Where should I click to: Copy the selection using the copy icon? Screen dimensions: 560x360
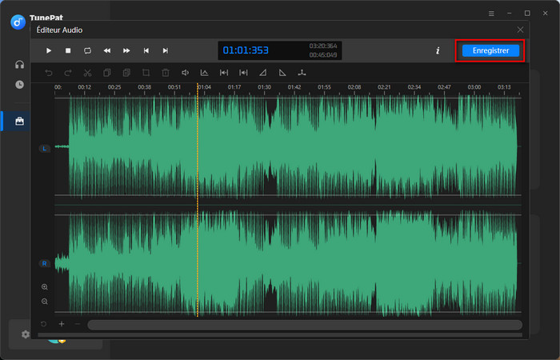point(106,73)
